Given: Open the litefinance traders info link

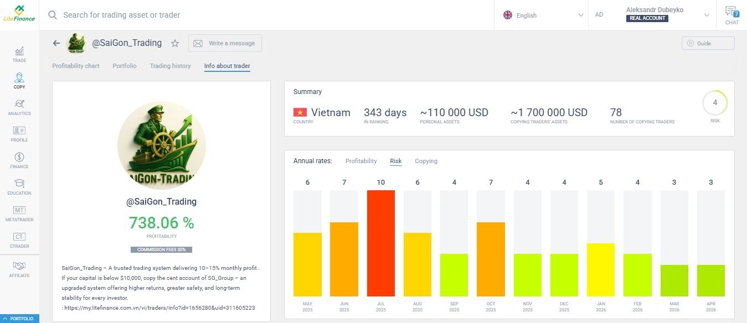Looking at the screenshot, I should tap(159, 308).
